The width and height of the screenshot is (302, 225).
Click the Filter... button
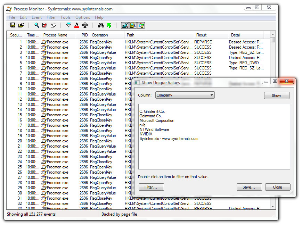(151, 187)
